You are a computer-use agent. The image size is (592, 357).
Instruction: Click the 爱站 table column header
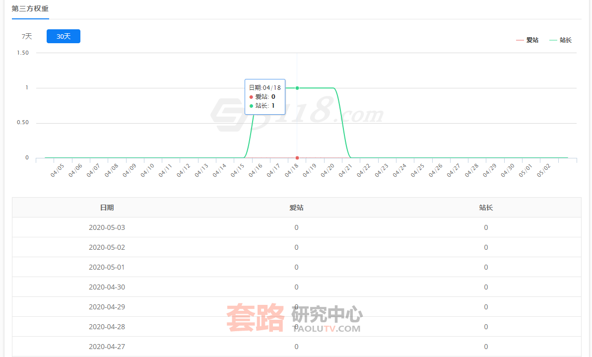coord(296,208)
